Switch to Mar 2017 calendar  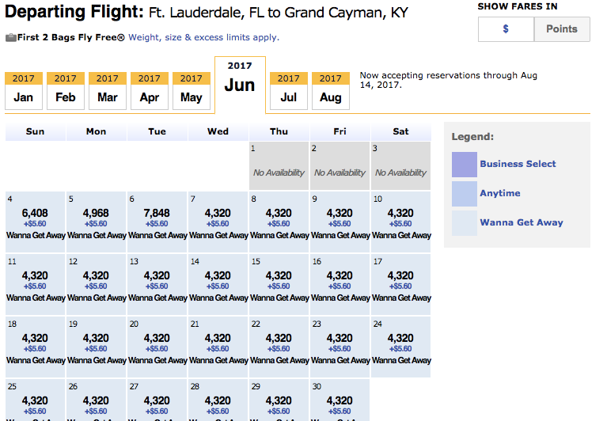(x=108, y=91)
